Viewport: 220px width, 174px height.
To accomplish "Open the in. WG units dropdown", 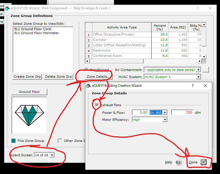I will click(x=165, y=112).
